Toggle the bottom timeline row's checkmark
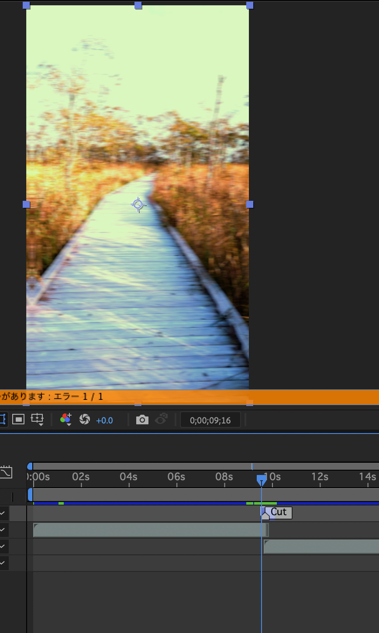 tap(3, 562)
